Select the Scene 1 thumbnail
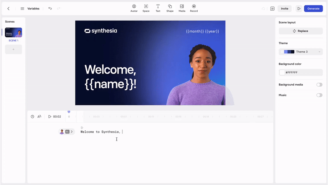This screenshot has width=328, height=185. [x=14, y=32]
